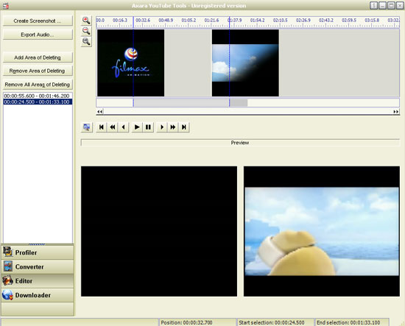Jump to the end of the video
405x326 pixels.
tap(184, 127)
